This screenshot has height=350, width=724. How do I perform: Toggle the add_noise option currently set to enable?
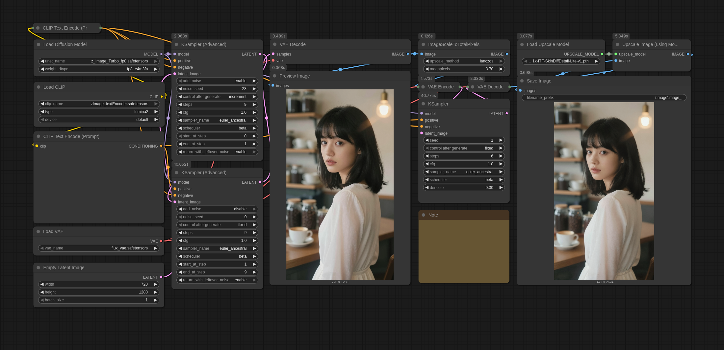tap(217, 81)
